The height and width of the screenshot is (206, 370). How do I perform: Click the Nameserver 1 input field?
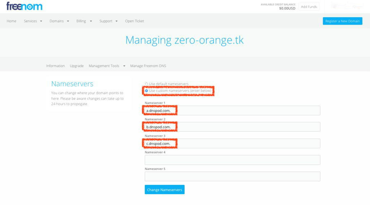(232, 110)
